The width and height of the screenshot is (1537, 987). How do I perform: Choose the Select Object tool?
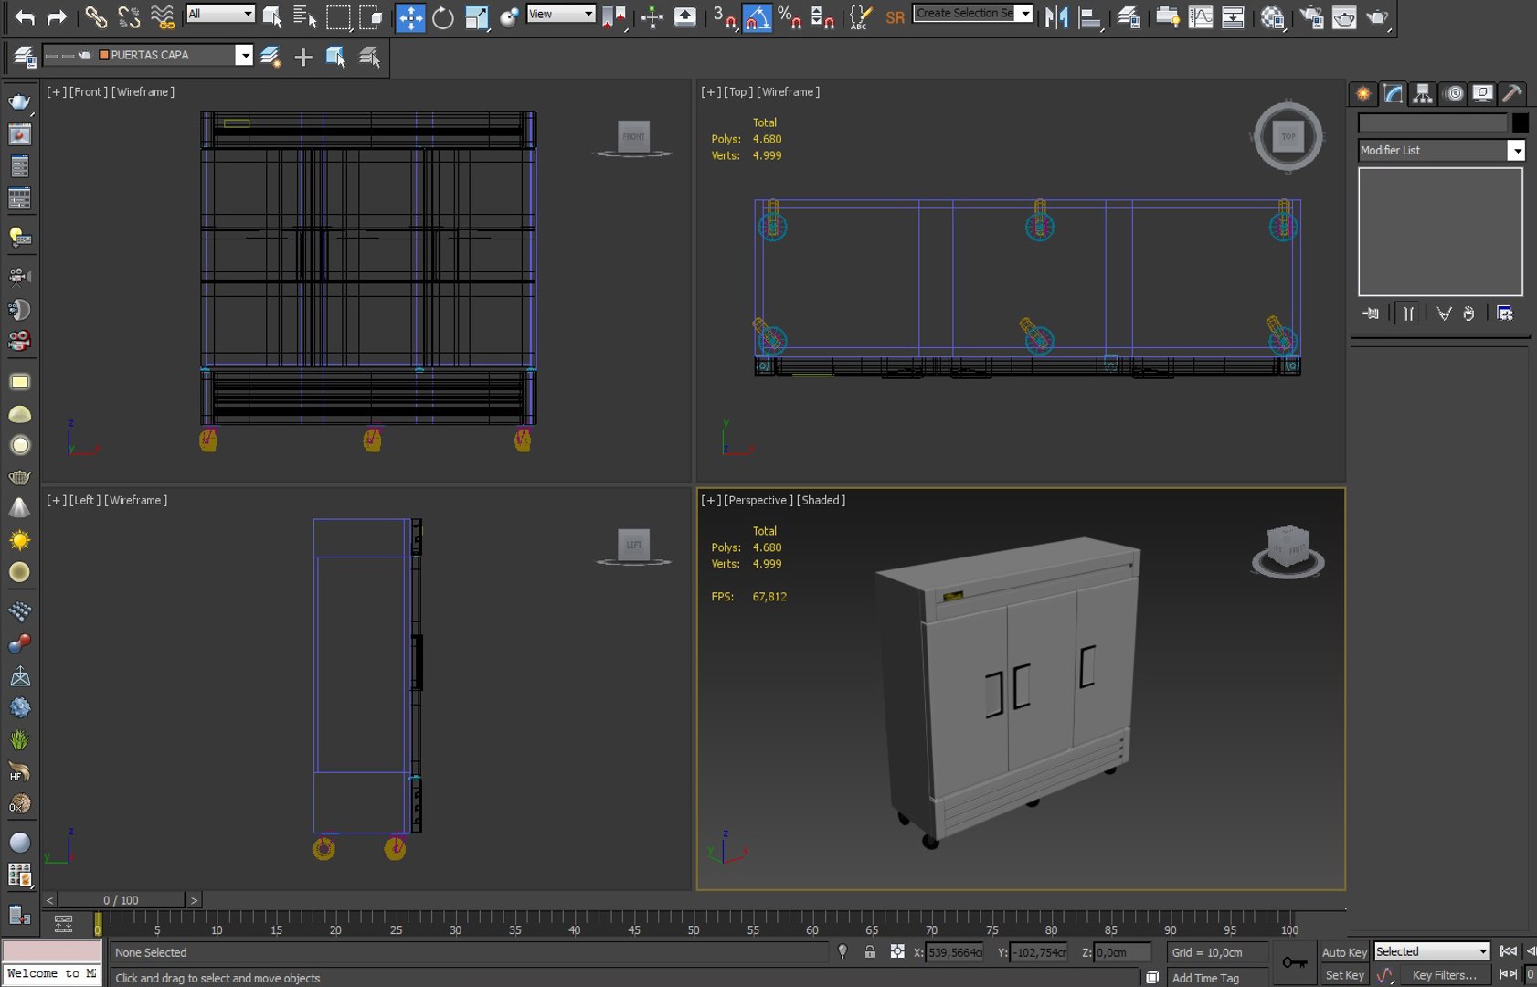pyautogui.click(x=272, y=16)
